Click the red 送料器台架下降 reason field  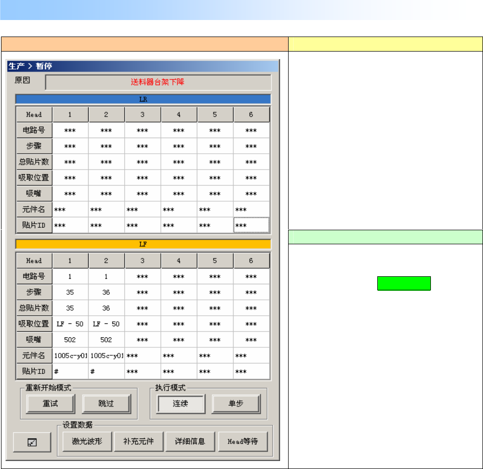click(x=158, y=82)
